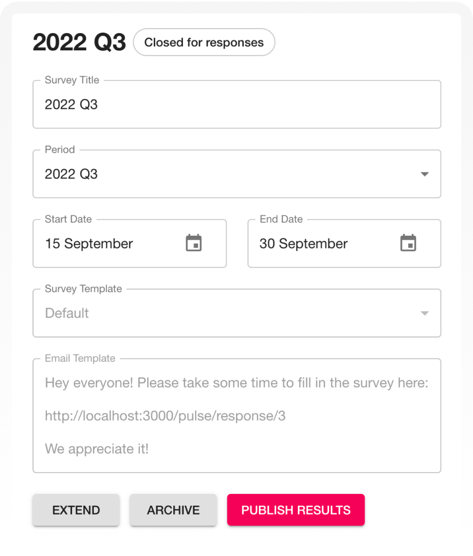Image resolution: width=473 pixels, height=556 pixels.
Task: Focus the Survey Title input field
Action: 237,104
